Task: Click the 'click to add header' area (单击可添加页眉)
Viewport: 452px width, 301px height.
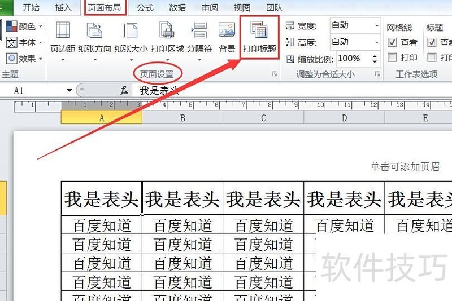Action: point(405,166)
